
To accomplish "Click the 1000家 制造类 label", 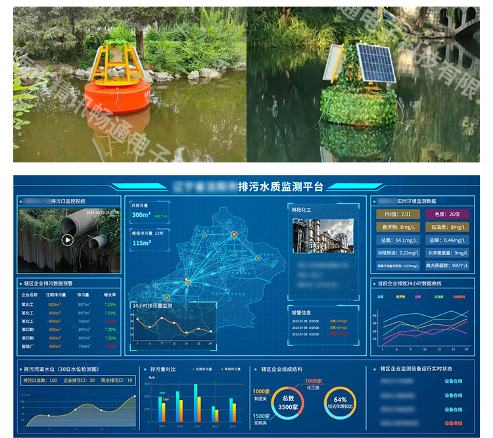I will (x=261, y=395).
